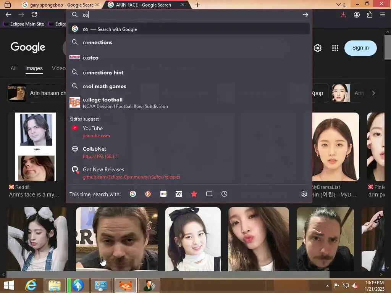Open the extensions puzzle icon
The height and width of the screenshot is (293, 391).
coord(370,15)
